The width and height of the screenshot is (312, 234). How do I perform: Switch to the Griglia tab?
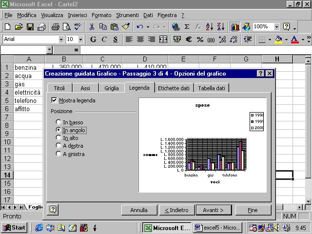click(112, 88)
